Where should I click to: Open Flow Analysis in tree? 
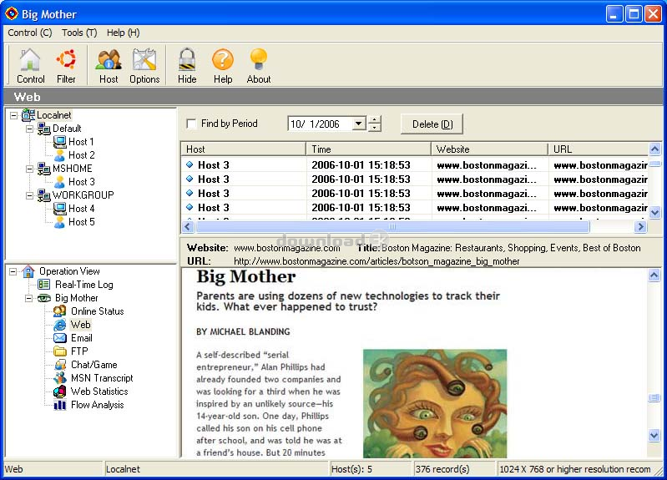click(x=96, y=405)
